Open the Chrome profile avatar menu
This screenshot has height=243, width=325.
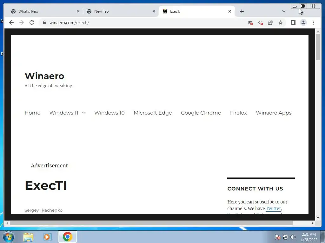click(303, 22)
